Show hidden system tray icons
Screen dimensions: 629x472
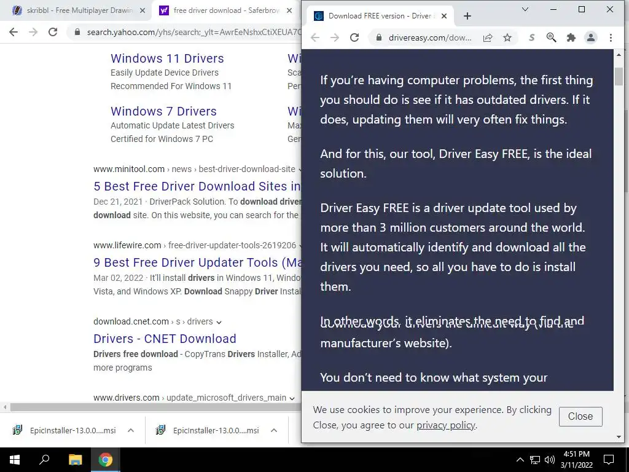tap(520, 460)
